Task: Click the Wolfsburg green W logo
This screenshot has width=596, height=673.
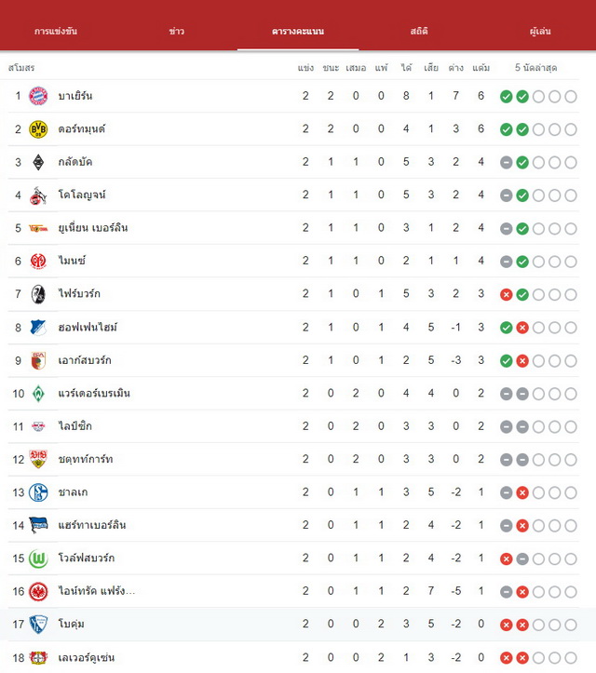Action: 38,559
